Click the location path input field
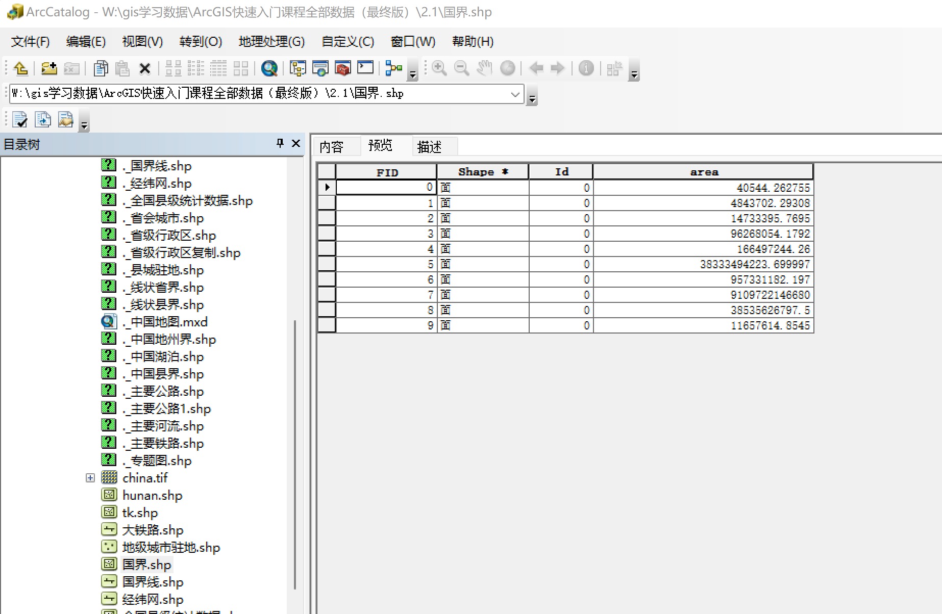Screen dimensions: 942x614 [260, 94]
